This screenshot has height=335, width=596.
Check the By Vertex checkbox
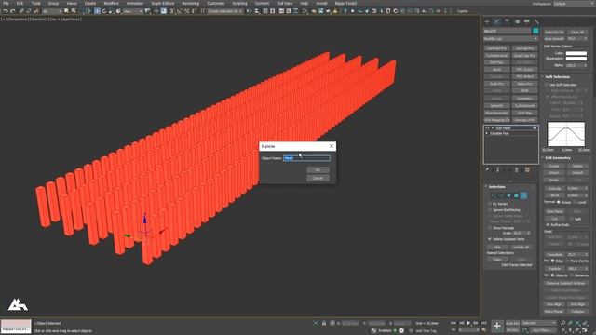point(490,204)
